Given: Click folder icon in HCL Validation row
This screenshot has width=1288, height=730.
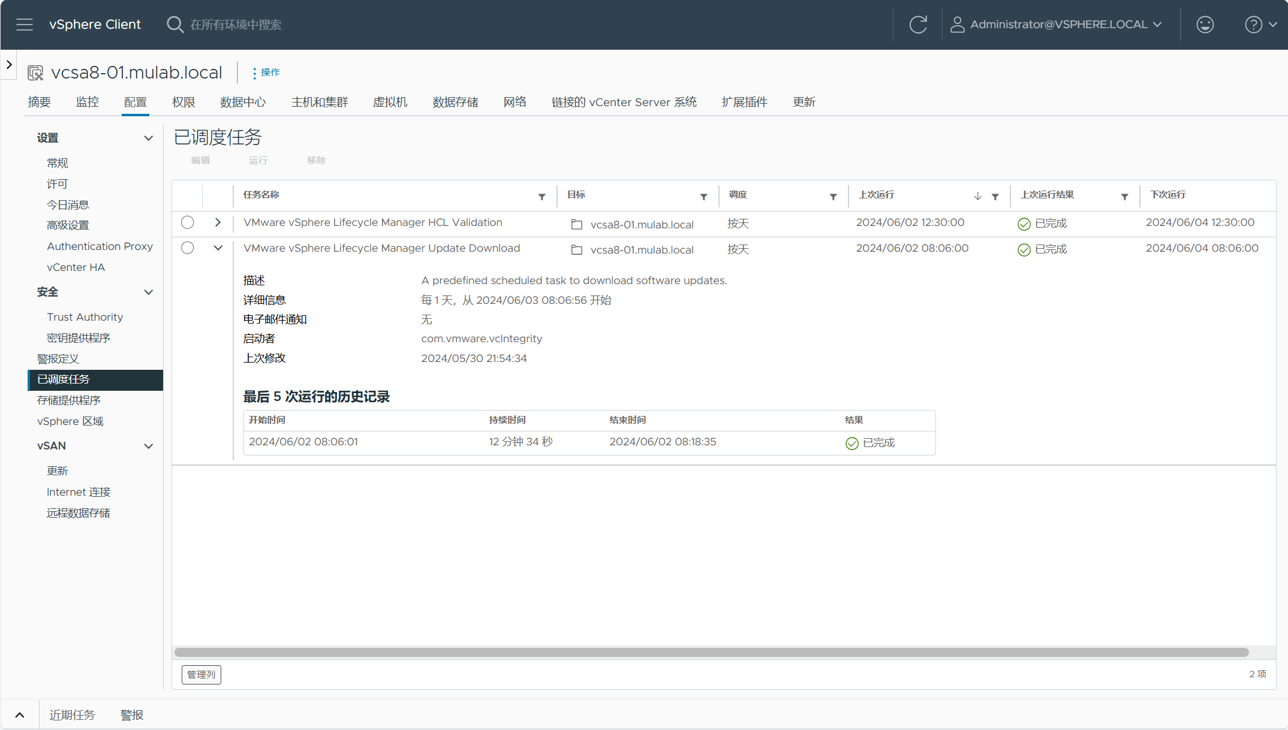Looking at the screenshot, I should pos(577,225).
